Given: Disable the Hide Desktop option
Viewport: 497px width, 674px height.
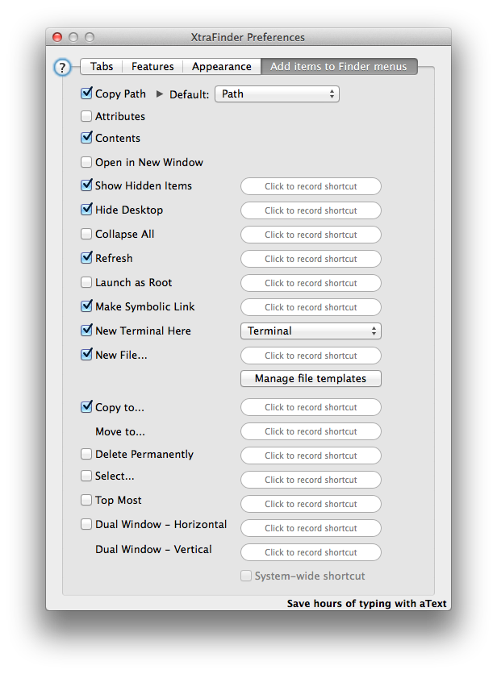Looking at the screenshot, I should click(86, 210).
